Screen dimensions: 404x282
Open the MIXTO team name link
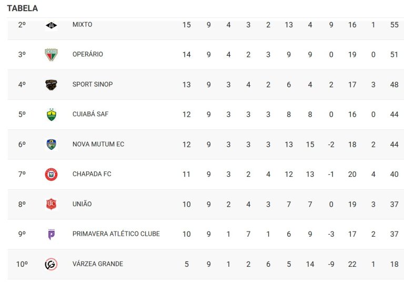82,25
